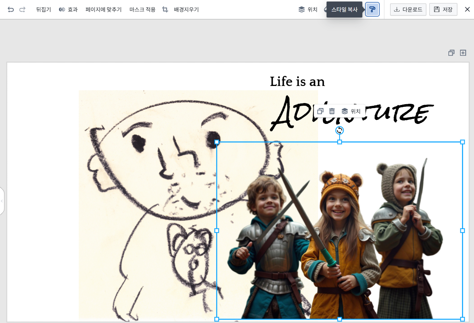
Task: Click the redo arrow icon
Action: [x=22, y=9]
